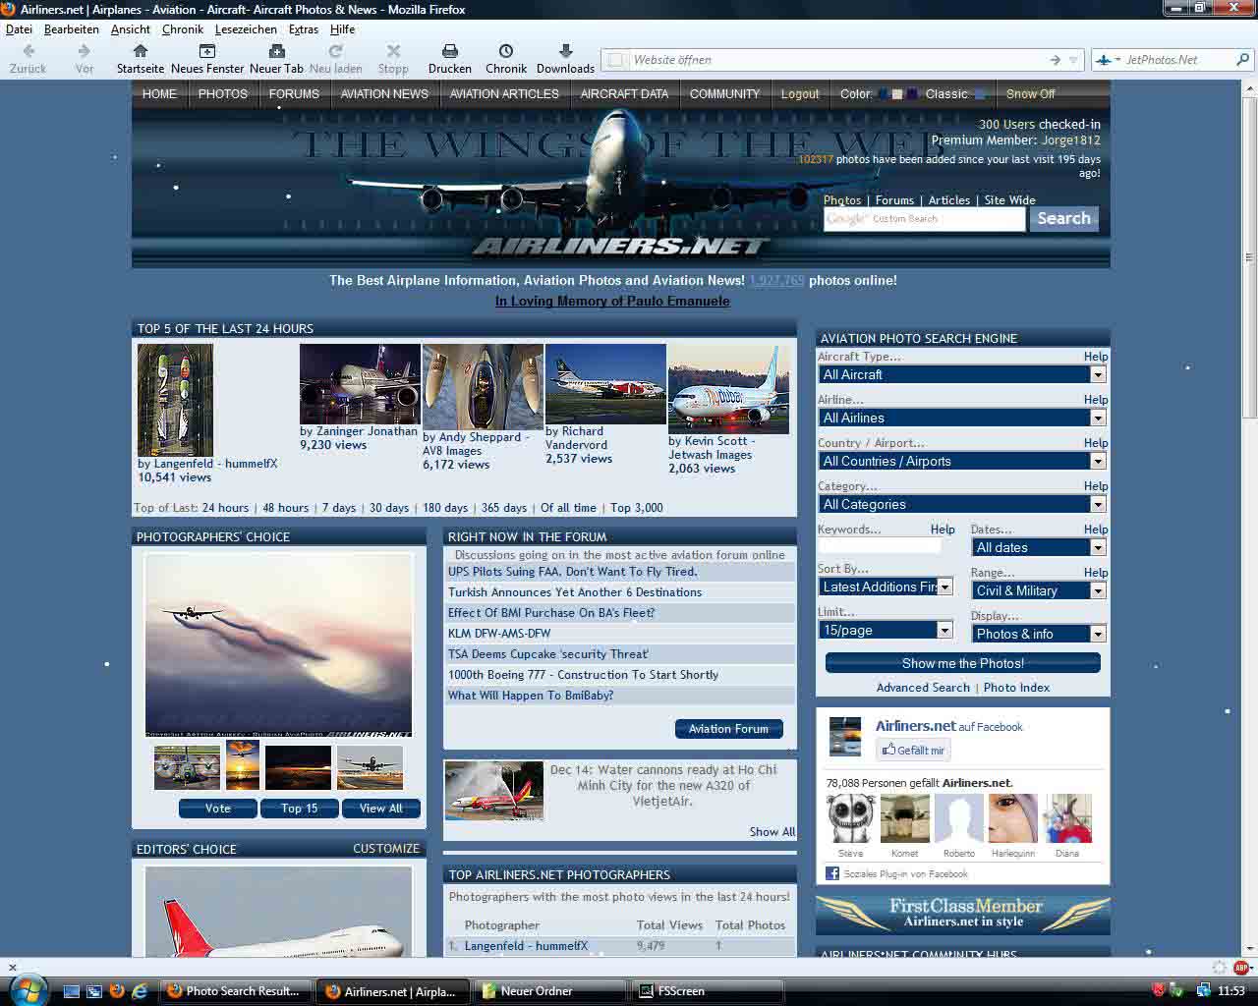The width and height of the screenshot is (1258, 1006).
Task: Switch to the FSScreen taskbar window
Action: point(708,990)
